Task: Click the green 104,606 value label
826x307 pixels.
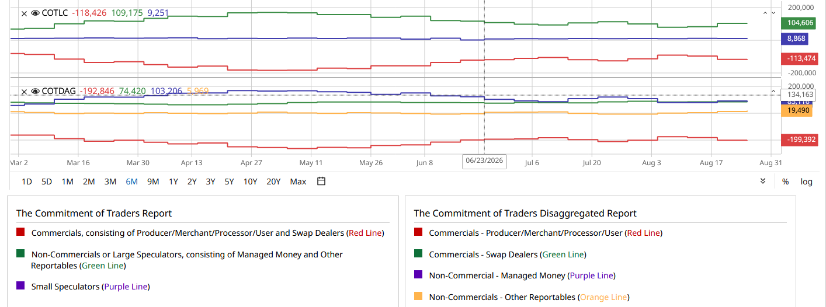Action: tap(796, 23)
